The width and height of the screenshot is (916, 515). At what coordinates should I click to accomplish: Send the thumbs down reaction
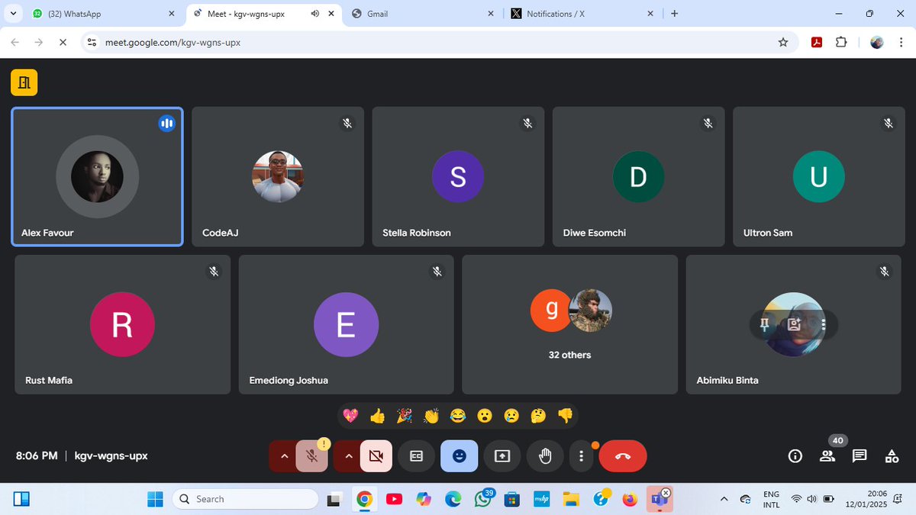[x=565, y=416]
